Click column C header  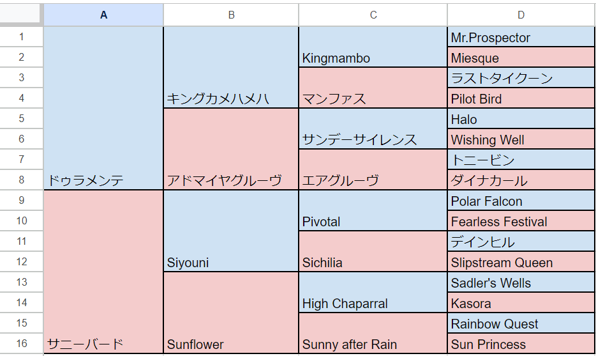(x=373, y=15)
